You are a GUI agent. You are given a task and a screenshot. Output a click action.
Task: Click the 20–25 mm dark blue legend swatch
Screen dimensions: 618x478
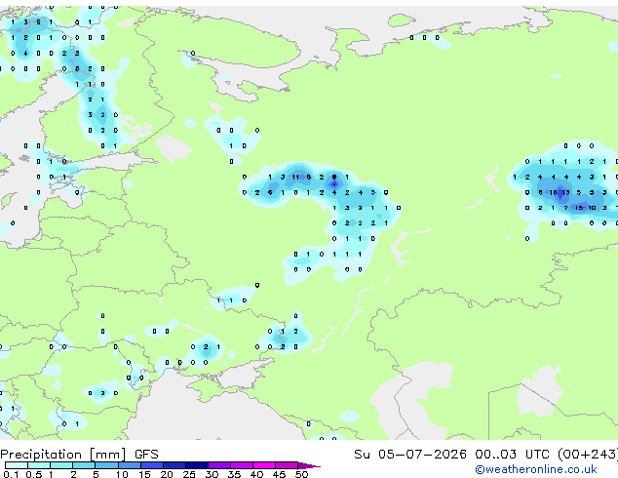[174, 465]
